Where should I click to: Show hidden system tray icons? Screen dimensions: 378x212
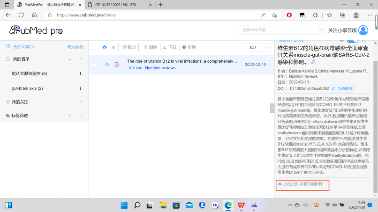click(290, 205)
